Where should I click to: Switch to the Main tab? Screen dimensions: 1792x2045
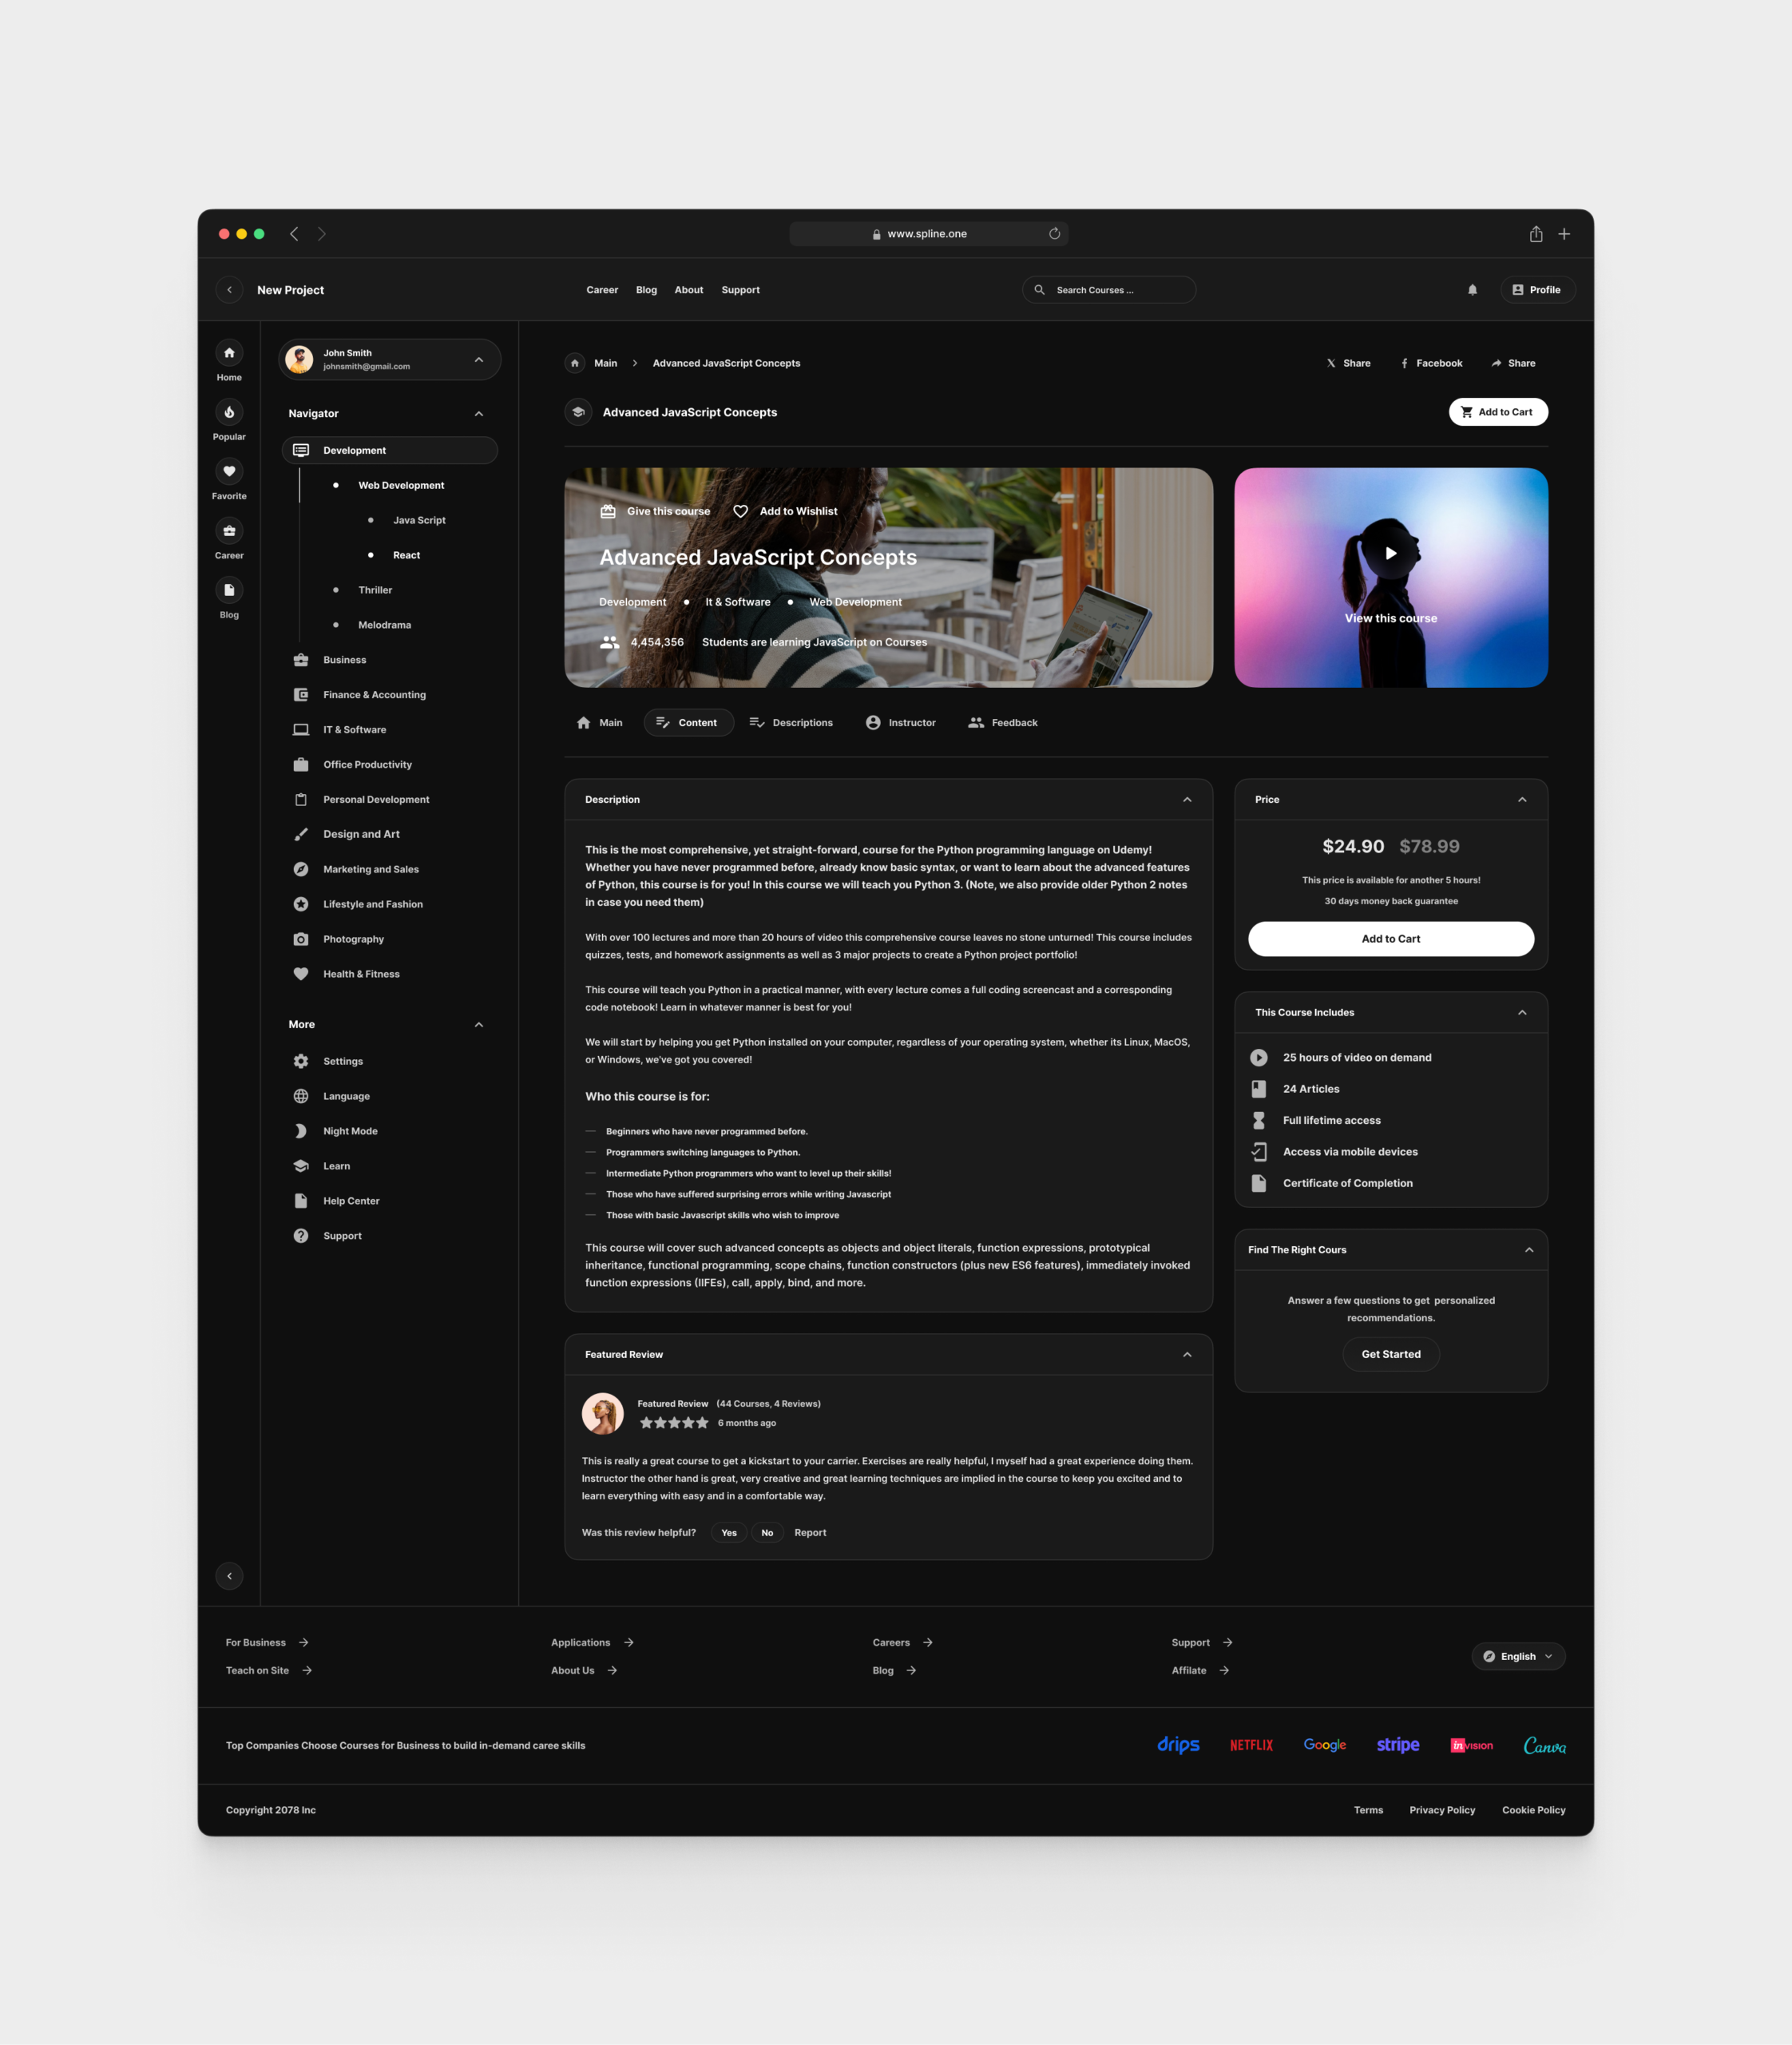(600, 722)
